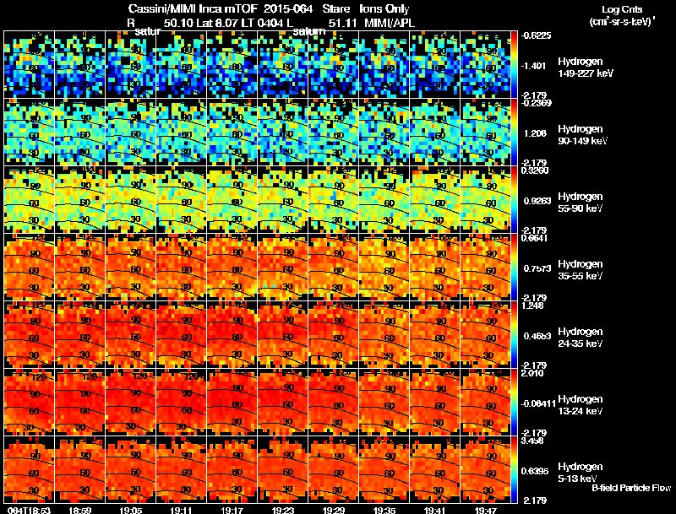Click the '1.208' color scale value
This screenshot has width=676, height=514.
pyautogui.click(x=535, y=133)
